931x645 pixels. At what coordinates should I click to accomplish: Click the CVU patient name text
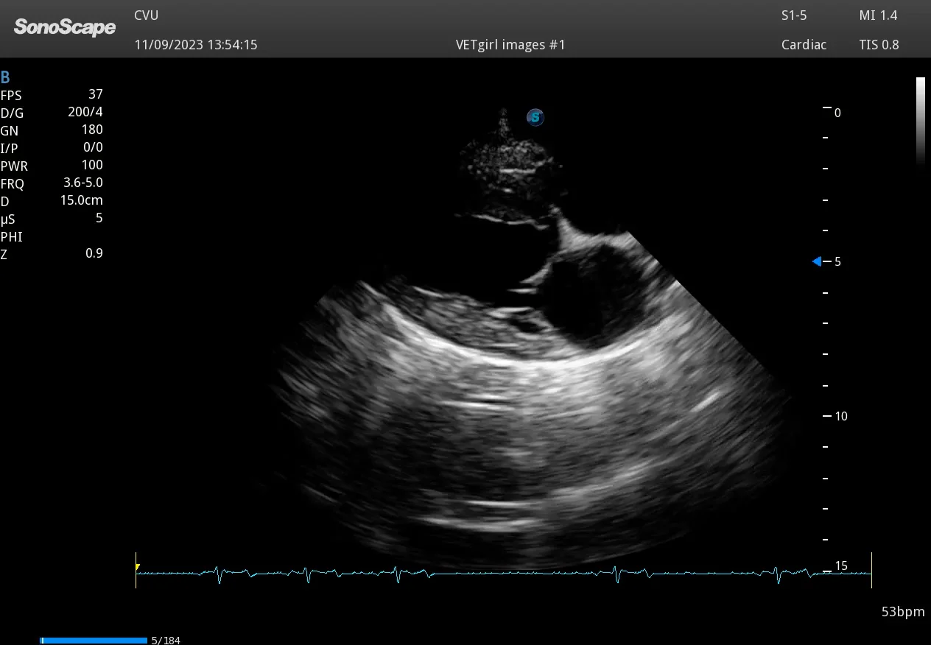click(147, 15)
